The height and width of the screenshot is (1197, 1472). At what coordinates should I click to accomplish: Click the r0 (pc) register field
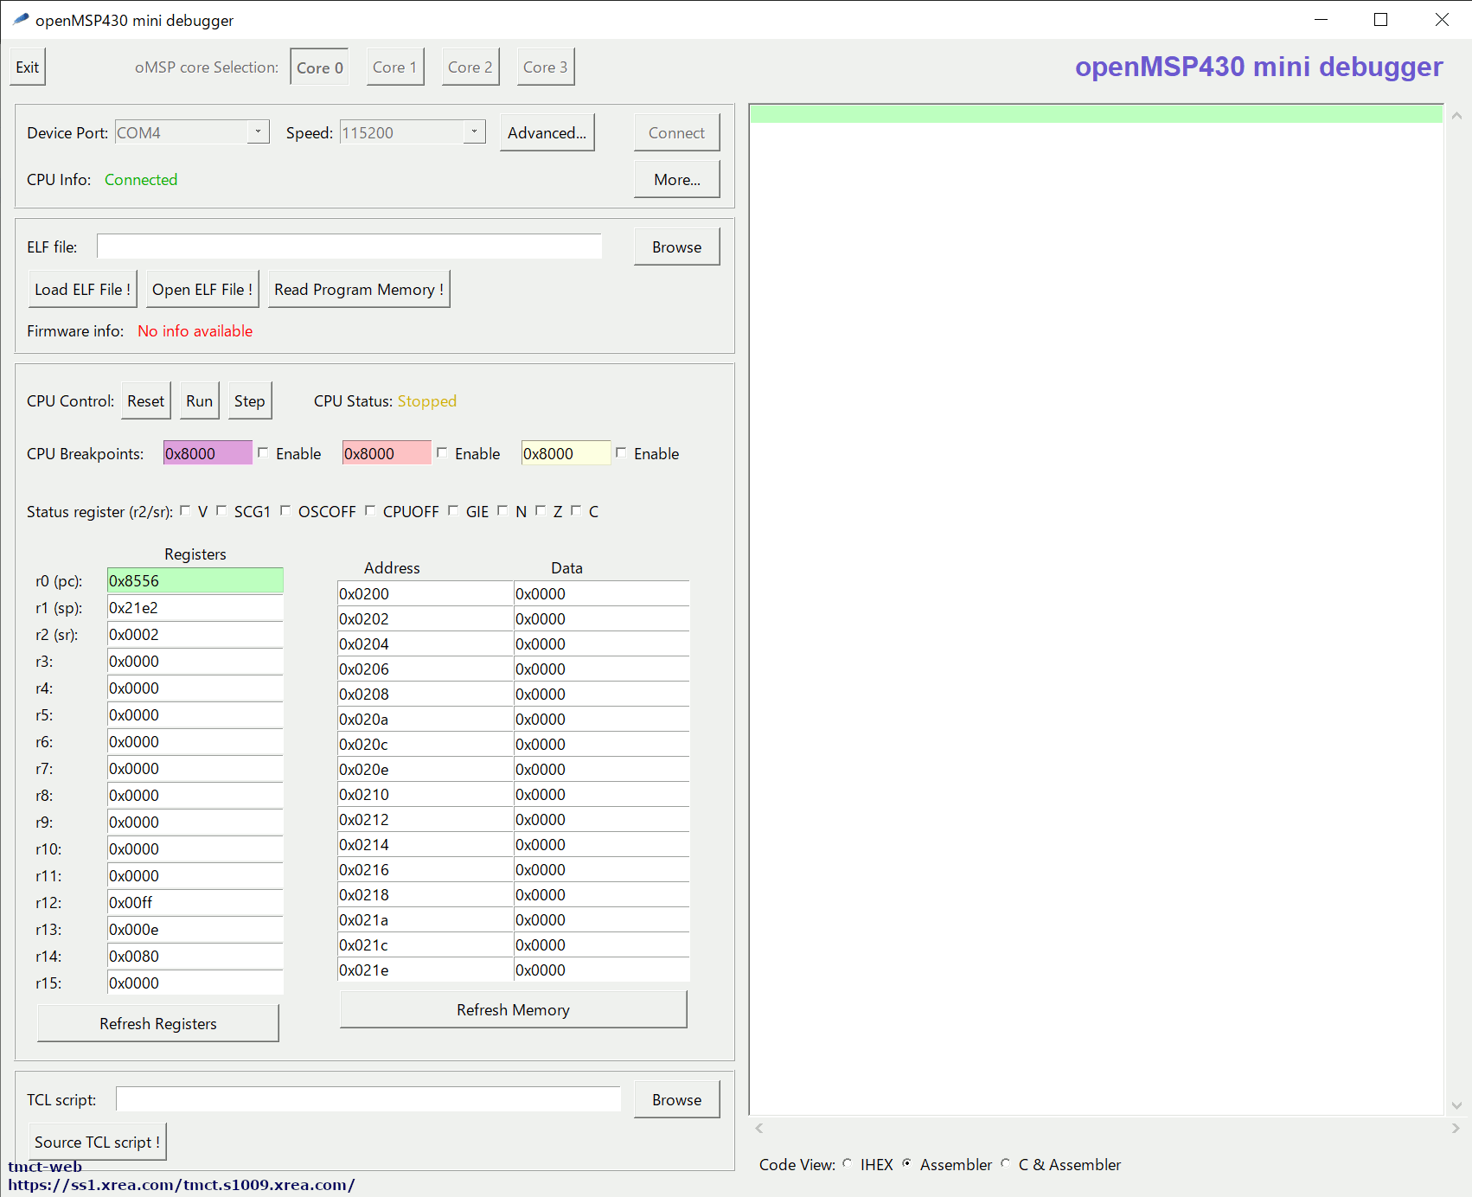pyautogui.click(x=195, y=580)
